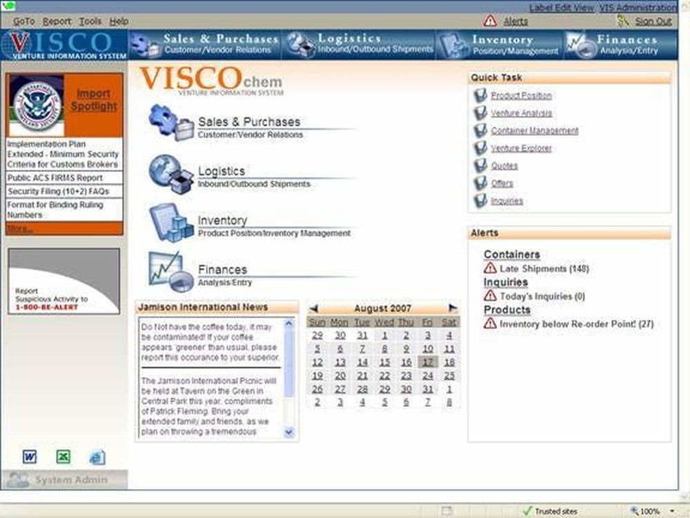Open the VIS Administration link
This screenshot has height=518, width=690.
(x=638, y=8)
